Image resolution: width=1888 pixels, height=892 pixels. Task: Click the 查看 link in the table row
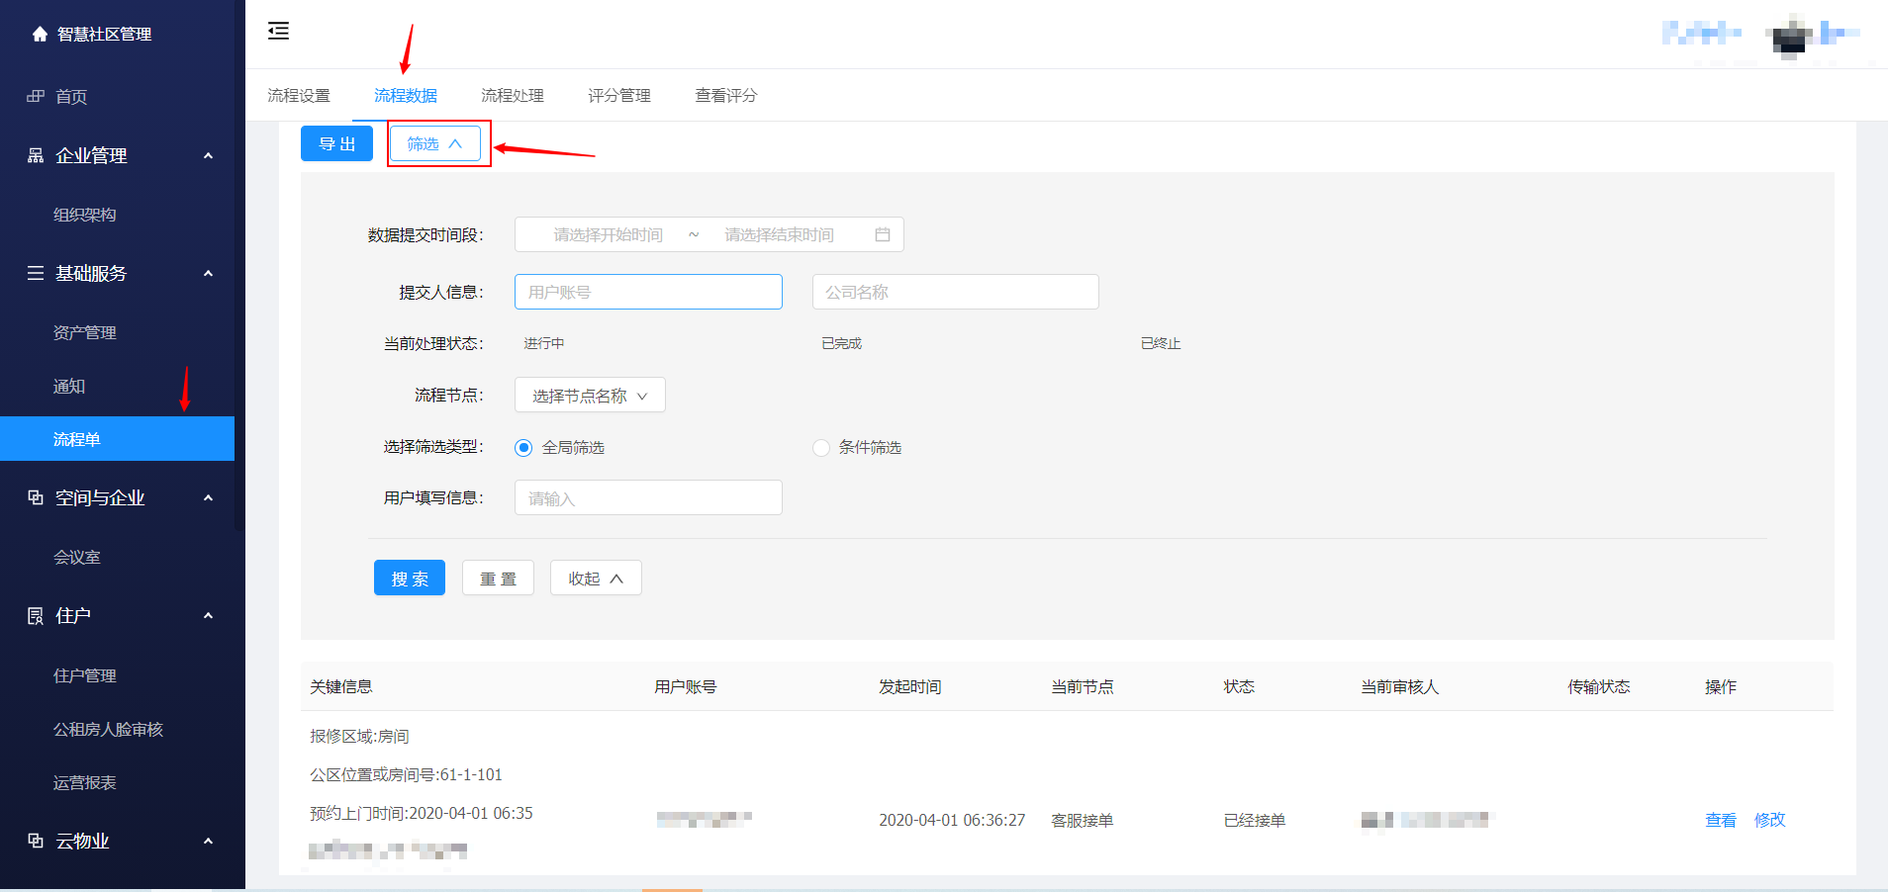(x=1720, y=820)
